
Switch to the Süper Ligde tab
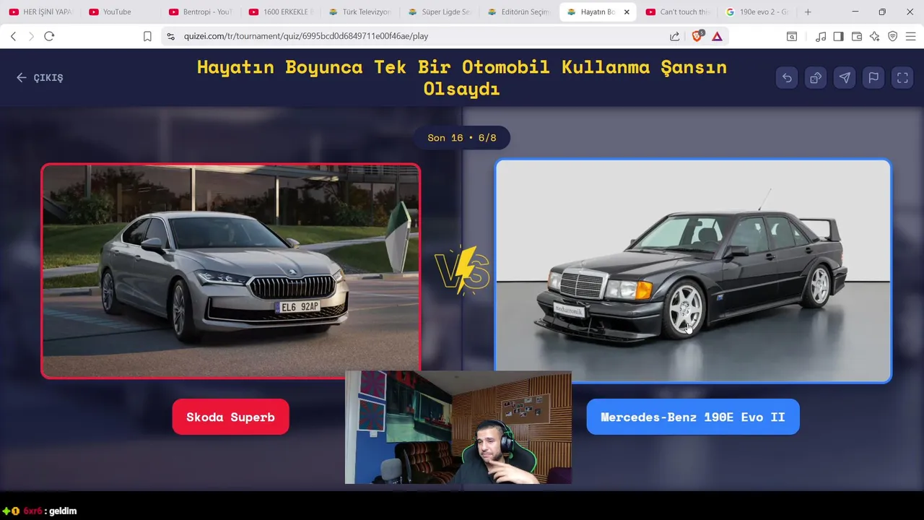440,12
